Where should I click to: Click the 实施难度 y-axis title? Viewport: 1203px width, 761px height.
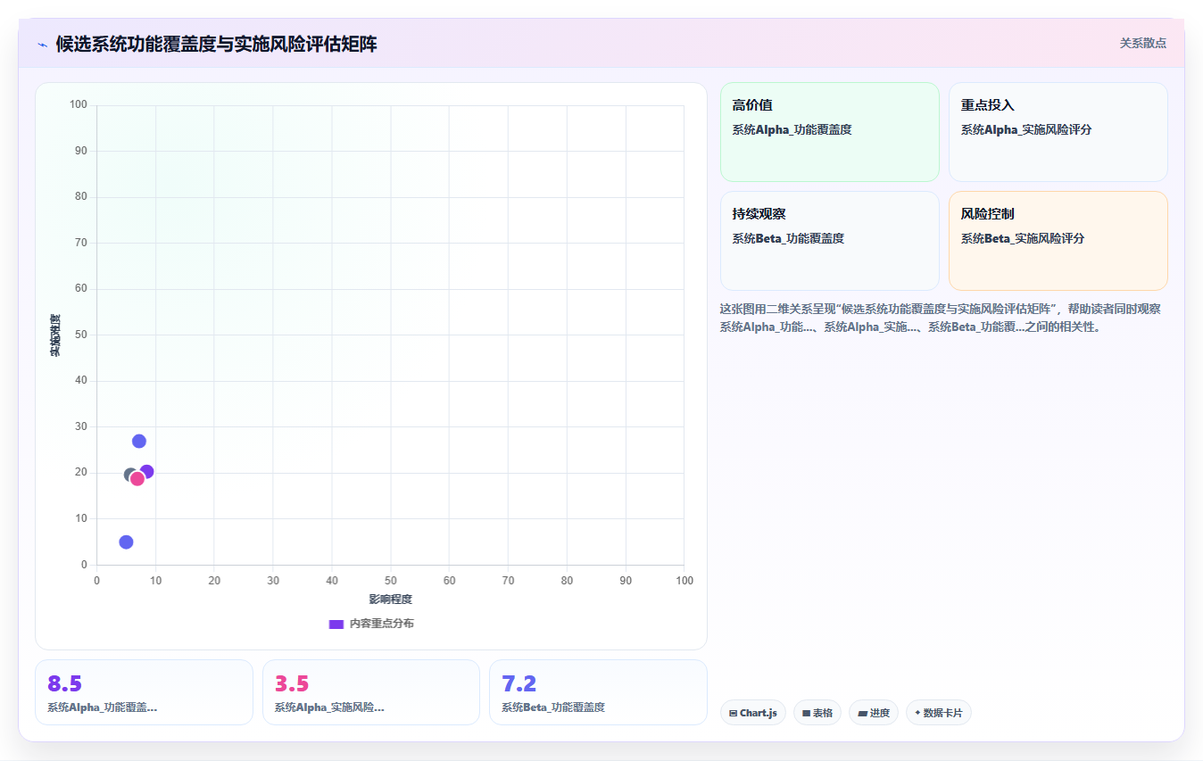(x=55, y=335)
